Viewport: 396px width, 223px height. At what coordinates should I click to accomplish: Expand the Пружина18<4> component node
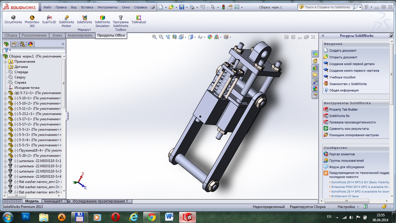[x=5, y=150]
